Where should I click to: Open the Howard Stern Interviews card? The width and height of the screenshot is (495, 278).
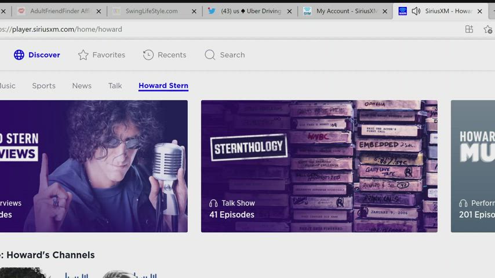[94, 166]
